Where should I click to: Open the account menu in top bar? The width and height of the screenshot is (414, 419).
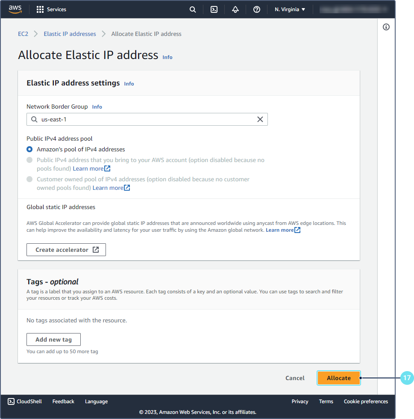click(x=354, y=9)
